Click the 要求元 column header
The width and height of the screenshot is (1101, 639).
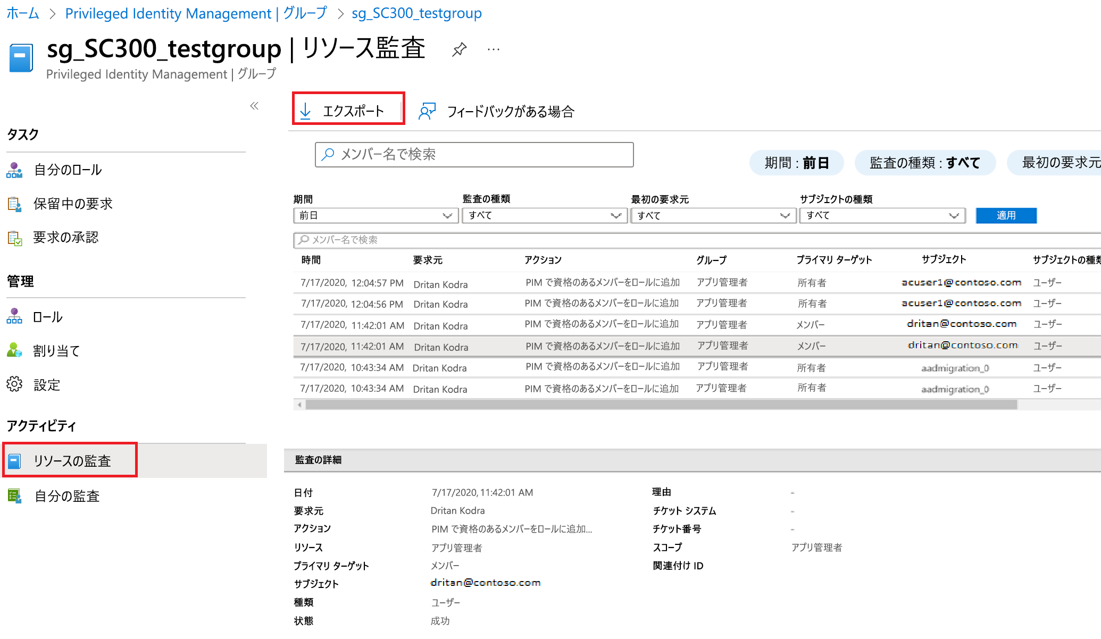coord(428,260)
